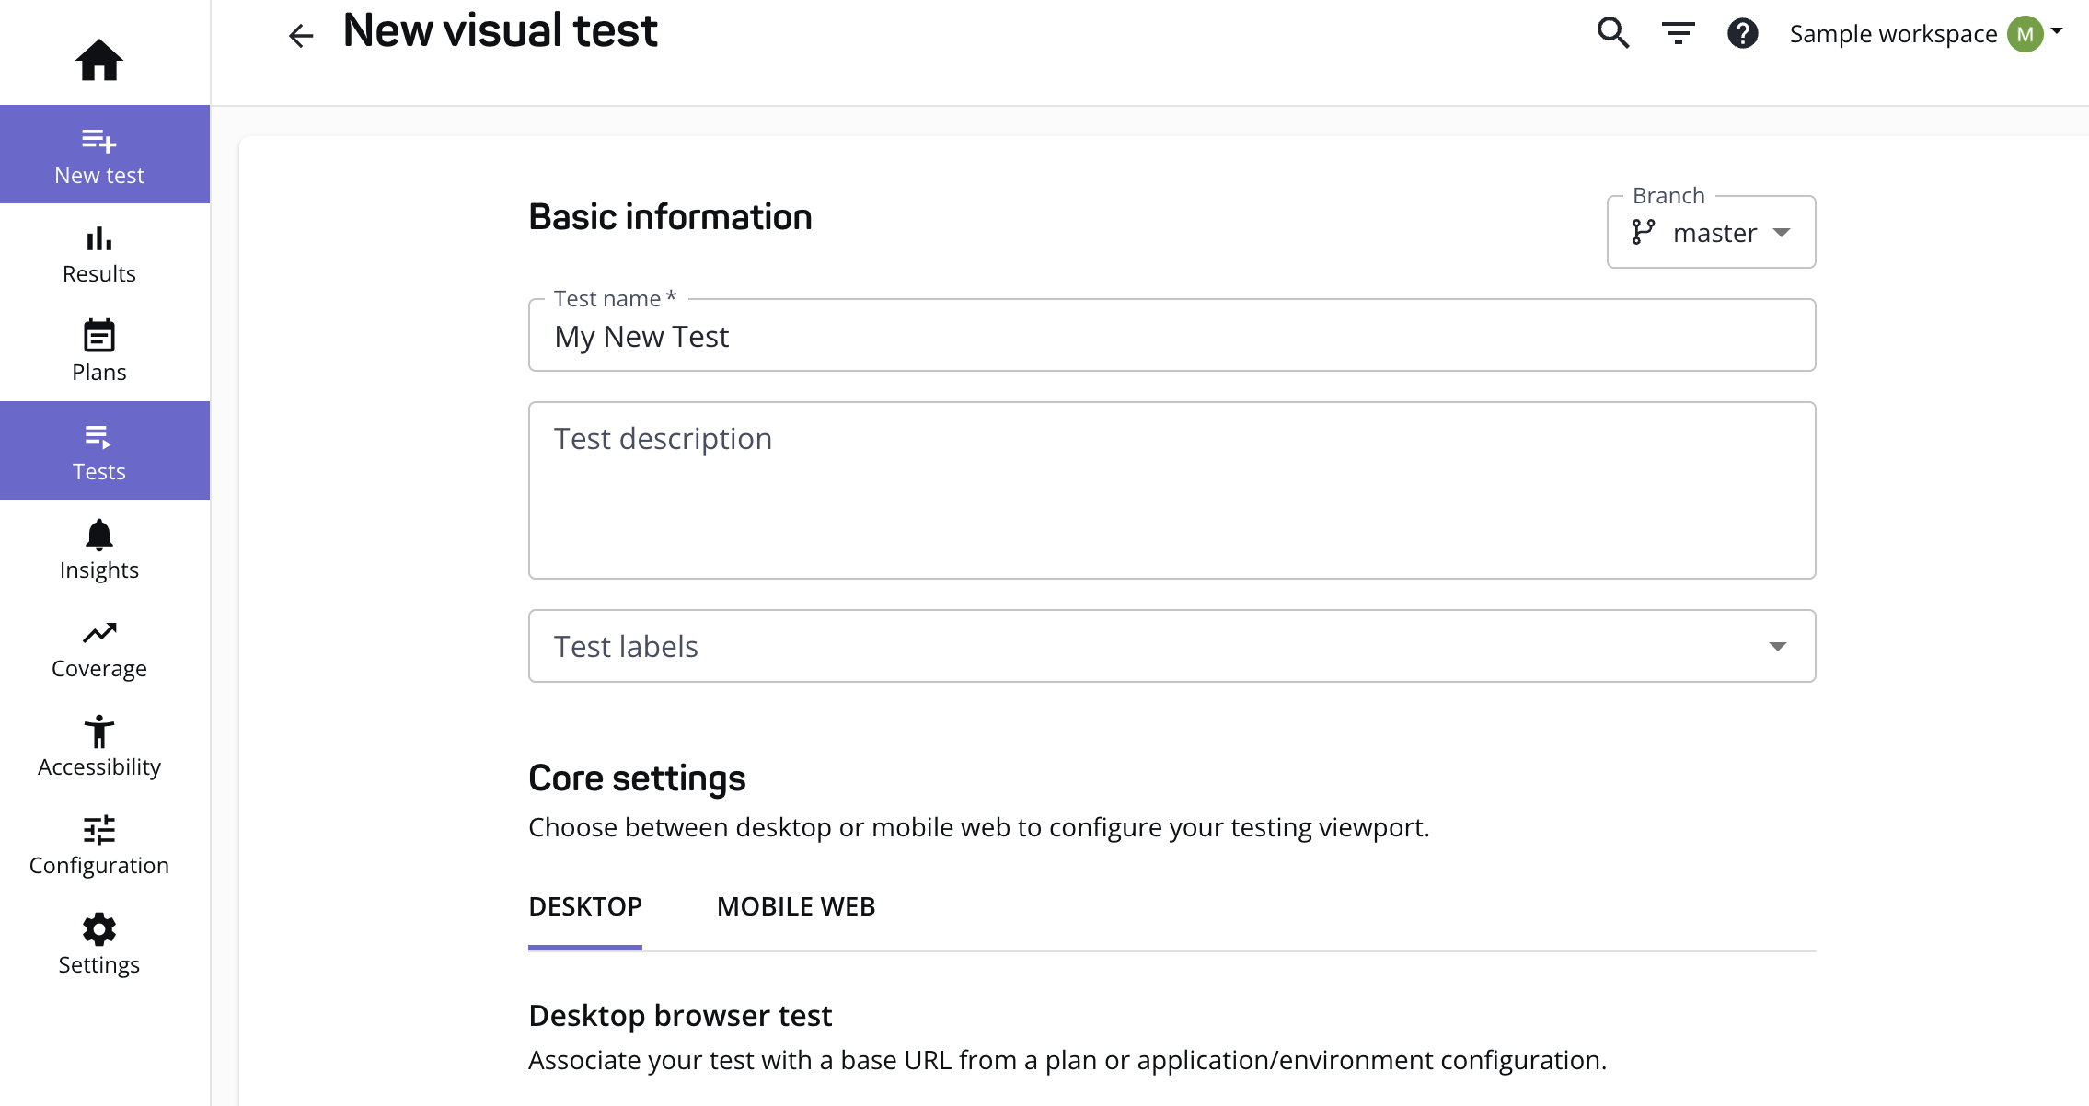The height and width of the screenshot is (1106, 2089).
Task: Open the Insights bell icon
Action: (99, 534)
